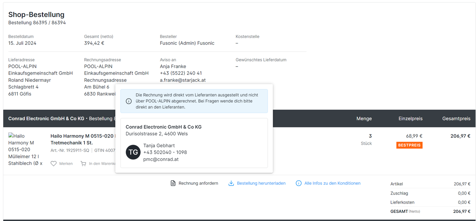Click the orange BESTPREIS badge

point(409,145)
